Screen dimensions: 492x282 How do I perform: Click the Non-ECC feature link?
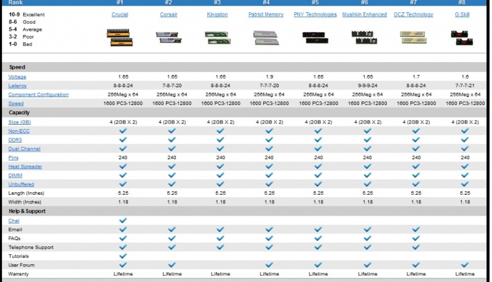pyautogui.click(x=19, y=131)
